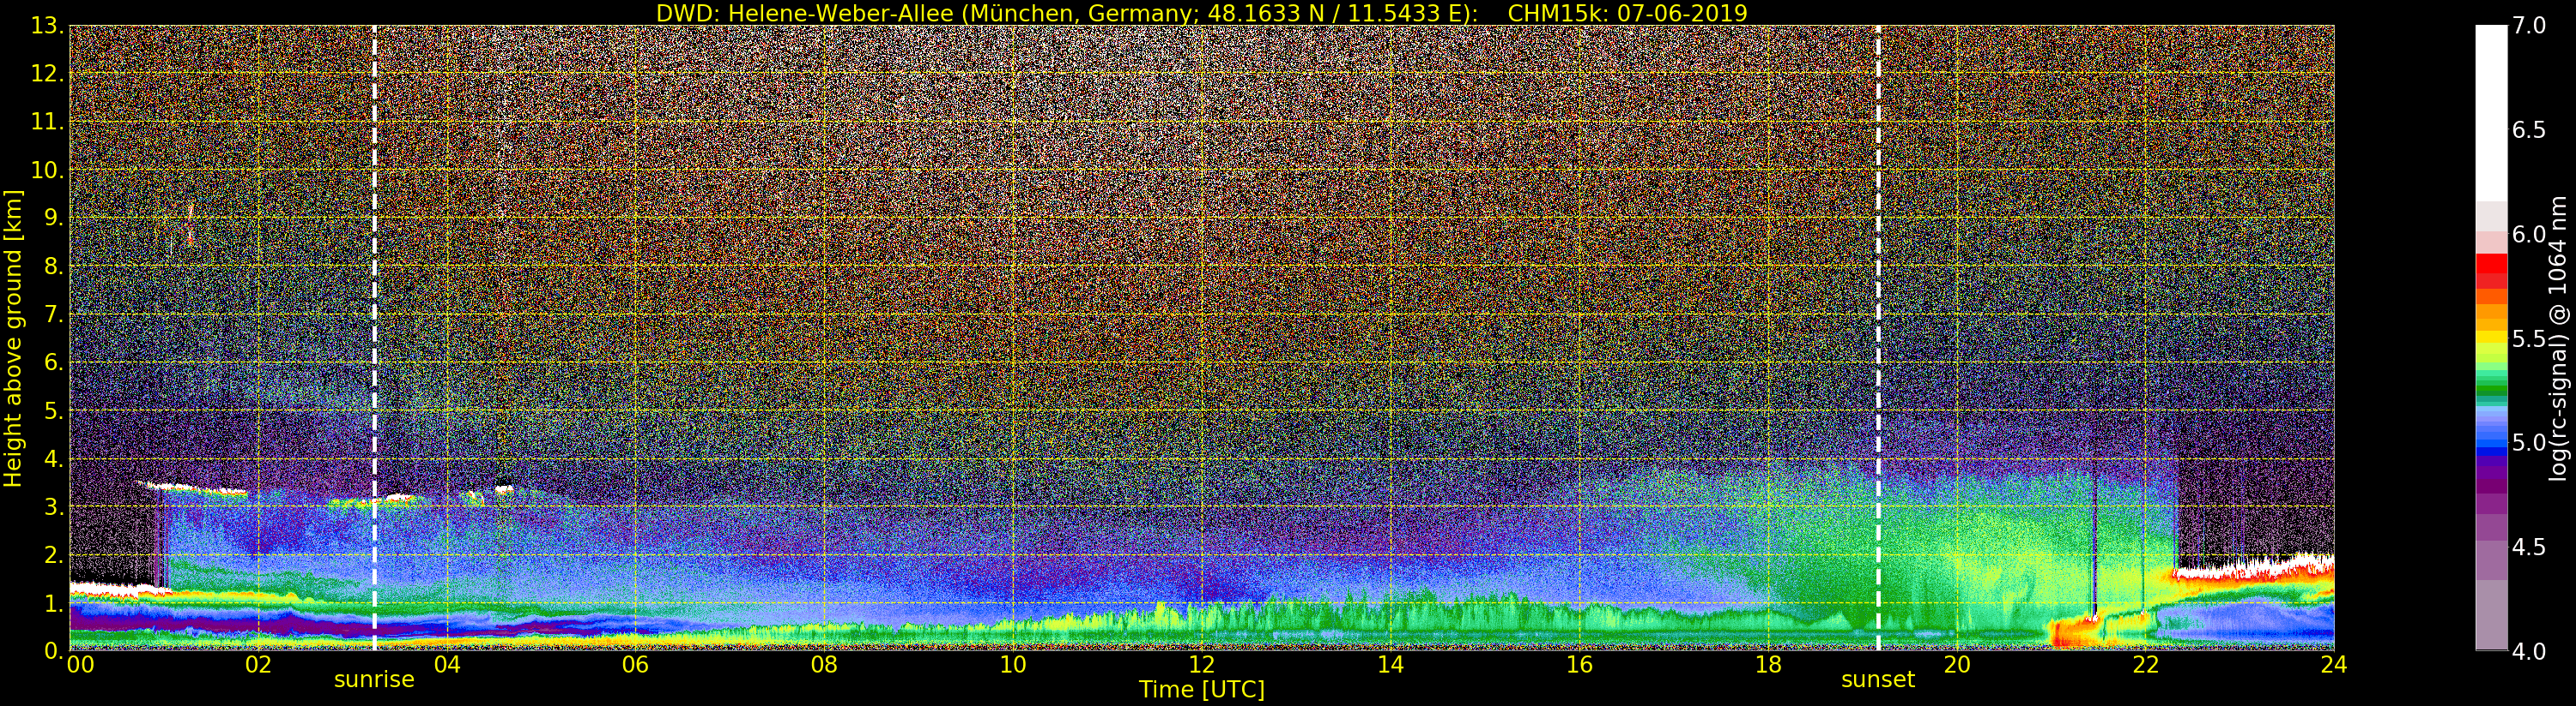Screen dimensions: 2576x706
Task: Click the height axis tick label '1.'
Action: pos(53,603)
